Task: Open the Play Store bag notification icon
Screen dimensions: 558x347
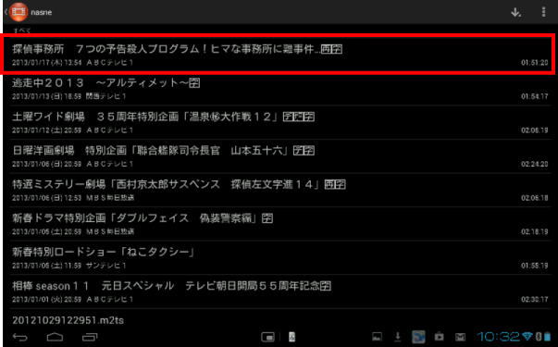Action: [x=440, y=336]
